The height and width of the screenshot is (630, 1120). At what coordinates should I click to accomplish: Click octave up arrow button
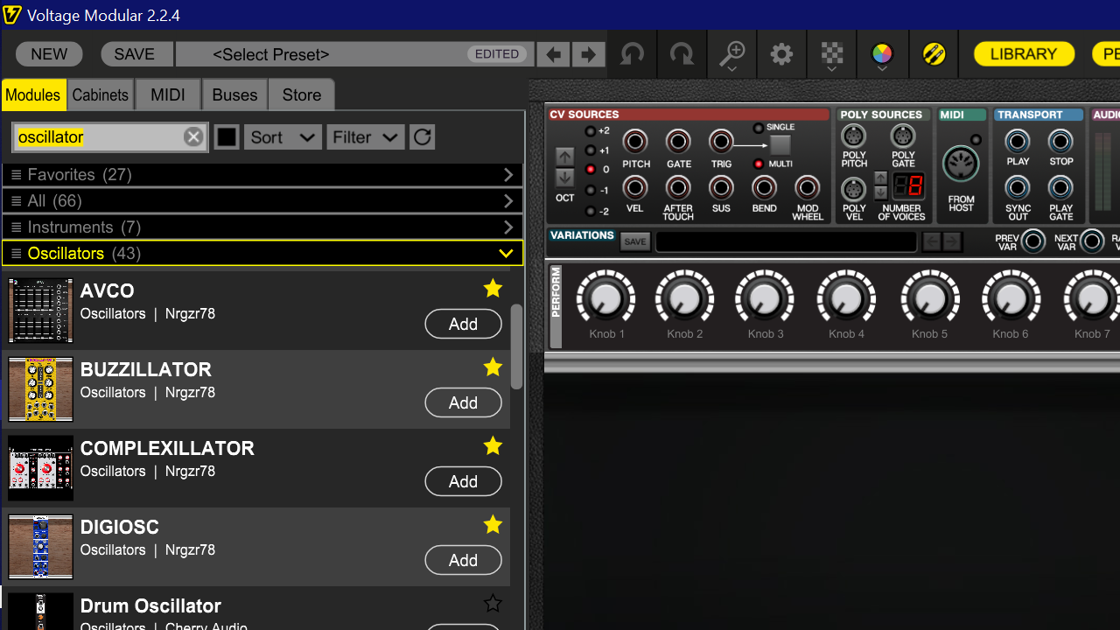pos(565,157)
